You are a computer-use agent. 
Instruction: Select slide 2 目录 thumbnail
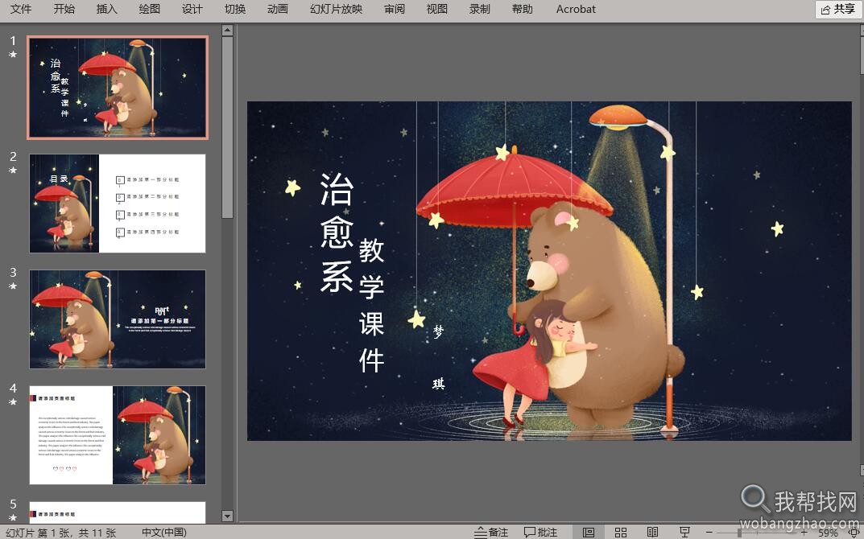(x=118, y=204)
